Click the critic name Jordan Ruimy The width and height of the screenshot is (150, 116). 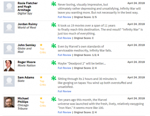pos(28,24)
